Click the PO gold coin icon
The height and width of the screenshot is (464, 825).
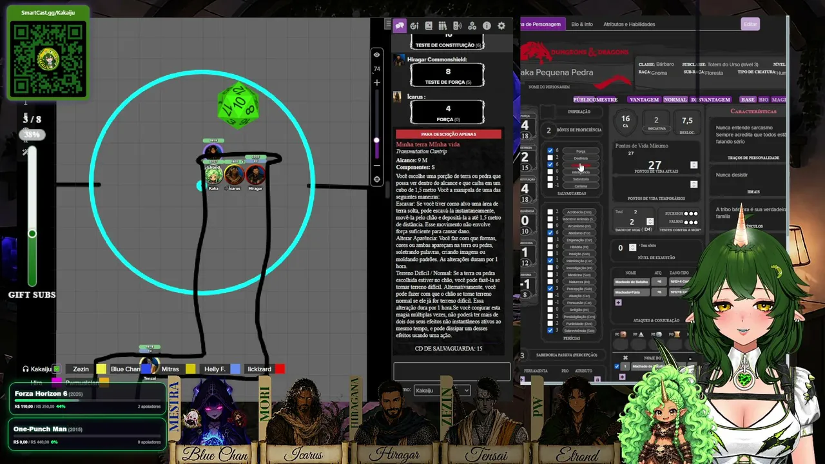point(679,334)
